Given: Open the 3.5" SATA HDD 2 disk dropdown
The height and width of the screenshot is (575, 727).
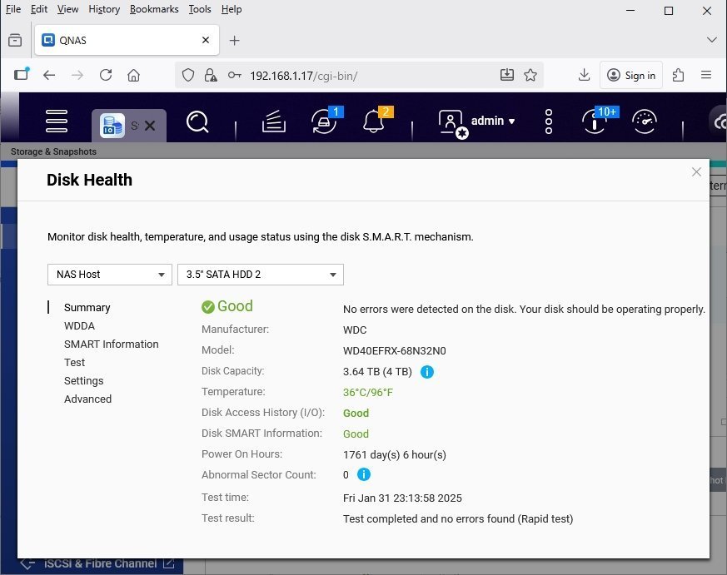Looking at the screenshot, I should (x=260, y=275).
